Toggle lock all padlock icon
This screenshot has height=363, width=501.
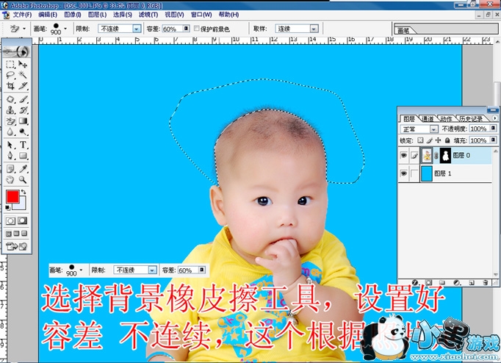coord(447,140)
